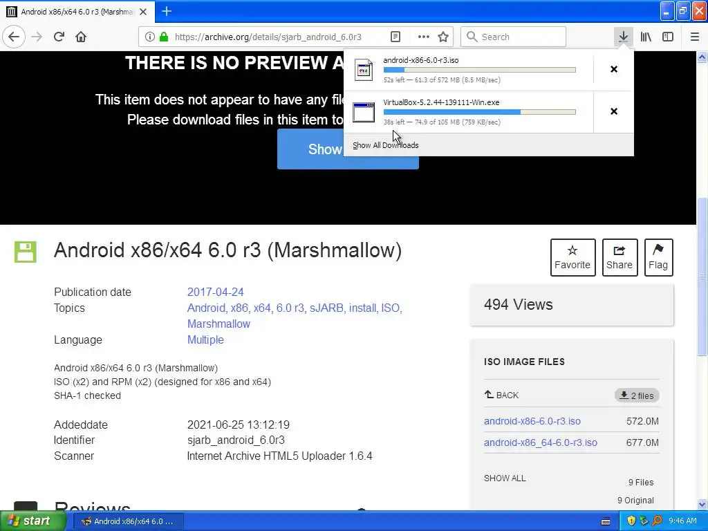Screen dimensions: 708x531
Task: Download all via the 2 files badge
Action: (637, 395)
